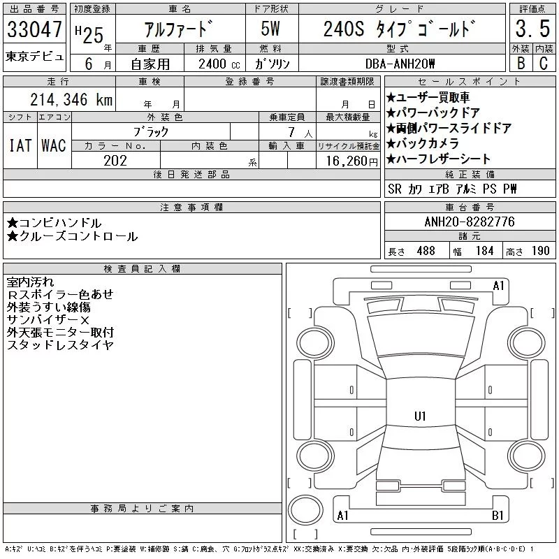Click the 登録番号 header
This screenshot has height=559, width=559.
pyautogui.click(x=250, y=82)
